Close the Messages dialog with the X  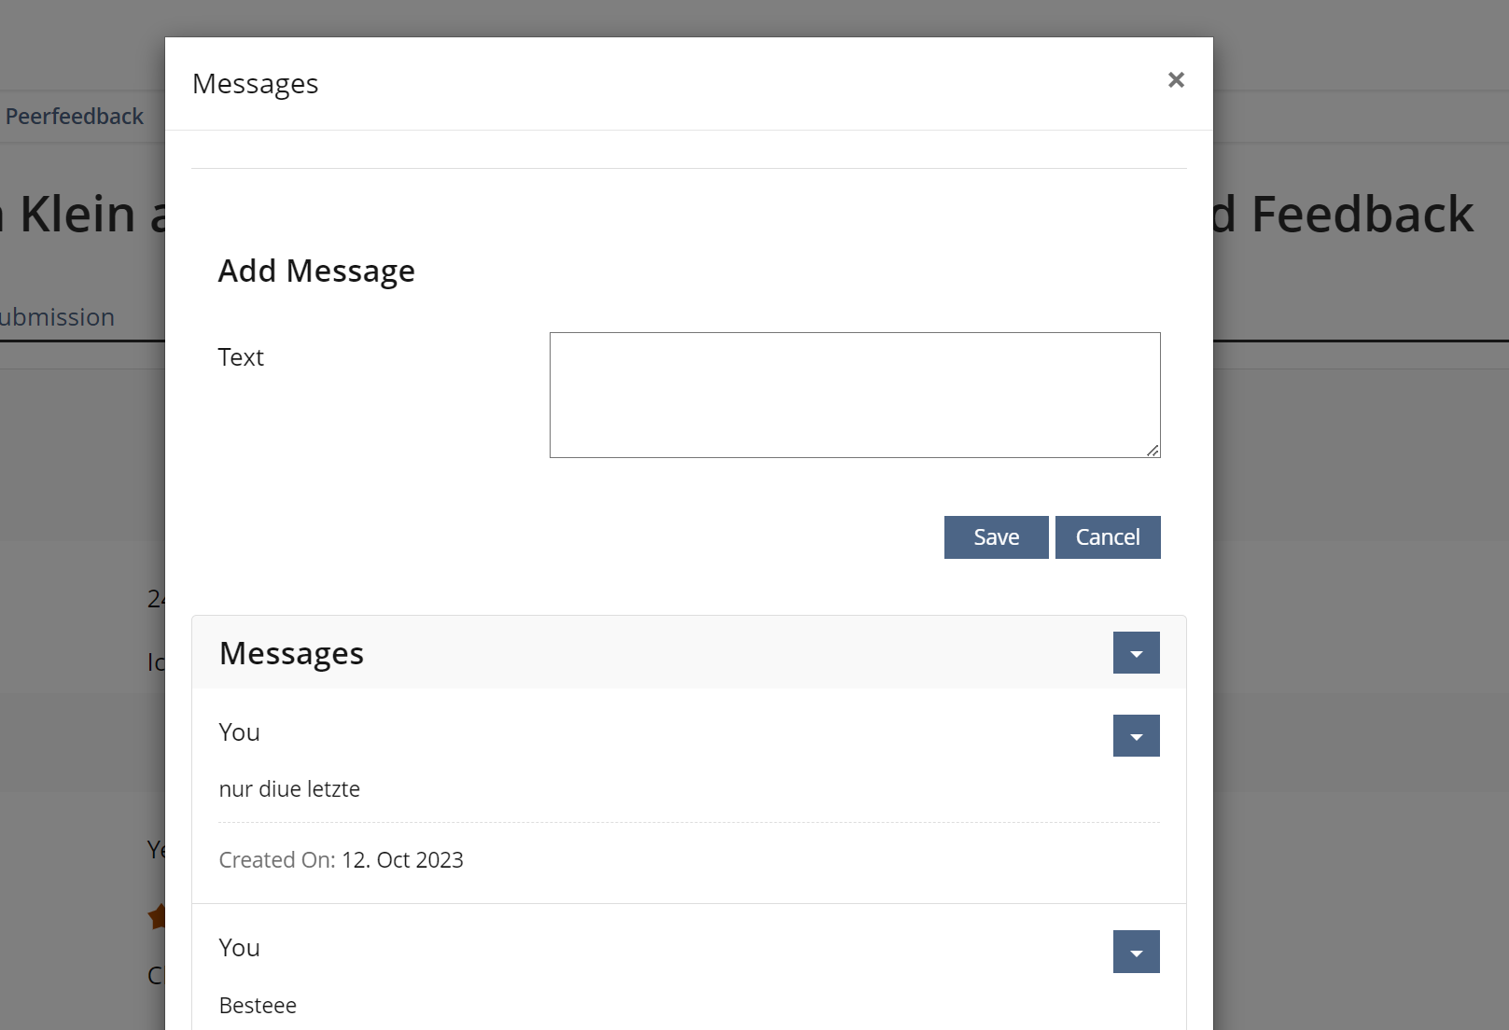tap(1176, 80)
